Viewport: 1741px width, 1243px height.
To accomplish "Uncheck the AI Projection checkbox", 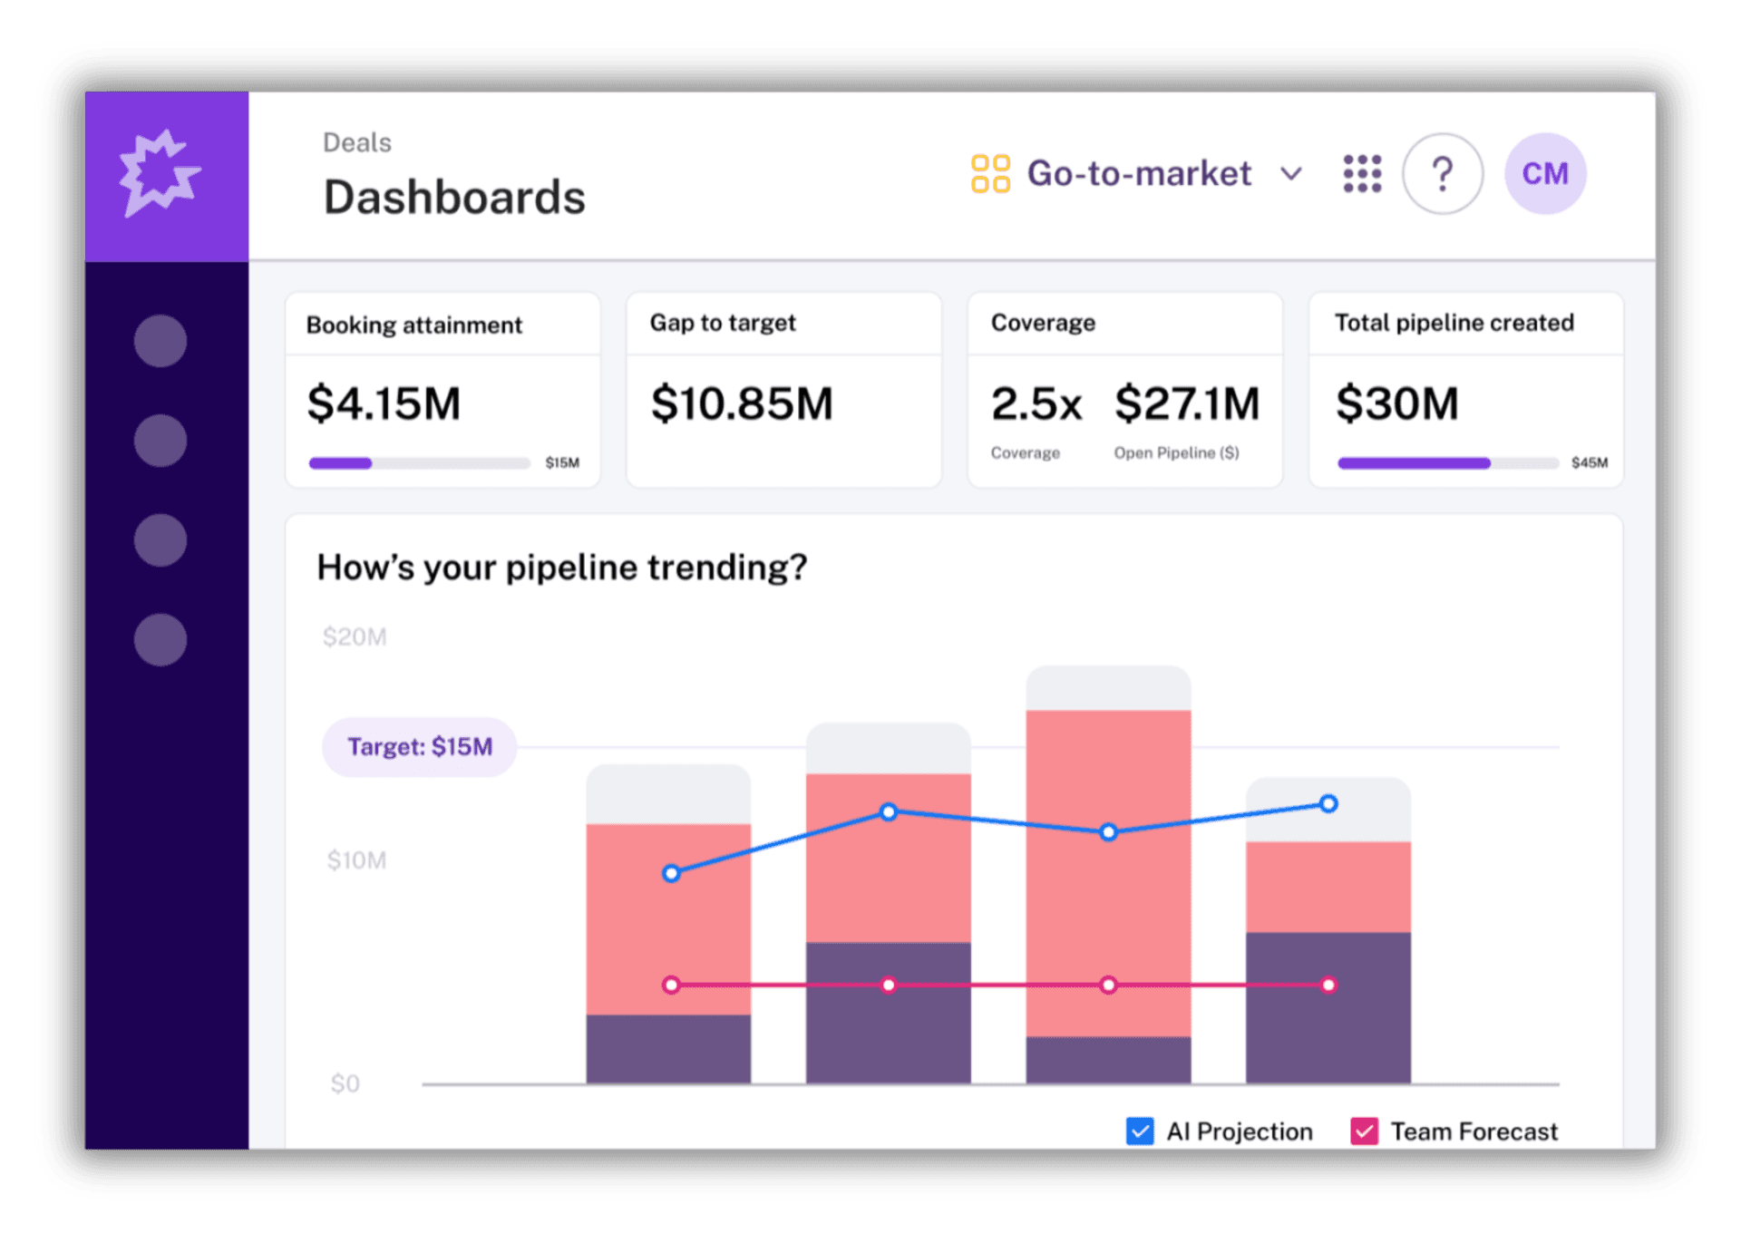I will point(1140,1131).
